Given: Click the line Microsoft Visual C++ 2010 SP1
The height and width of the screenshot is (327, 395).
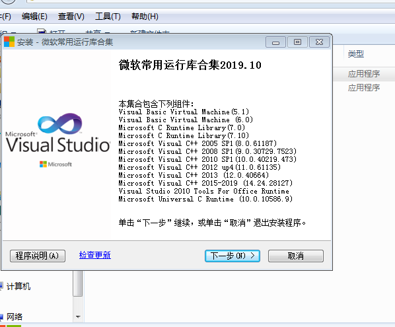Looking at the screenshot, I should coord(207,159).
